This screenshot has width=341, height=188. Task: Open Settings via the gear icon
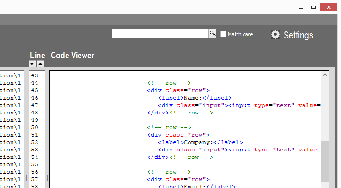click(276, 35)
